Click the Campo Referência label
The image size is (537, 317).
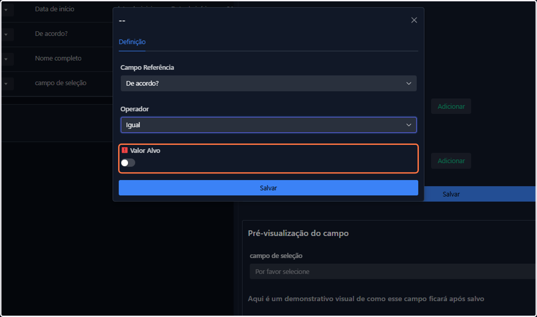[x=147, y=68]
